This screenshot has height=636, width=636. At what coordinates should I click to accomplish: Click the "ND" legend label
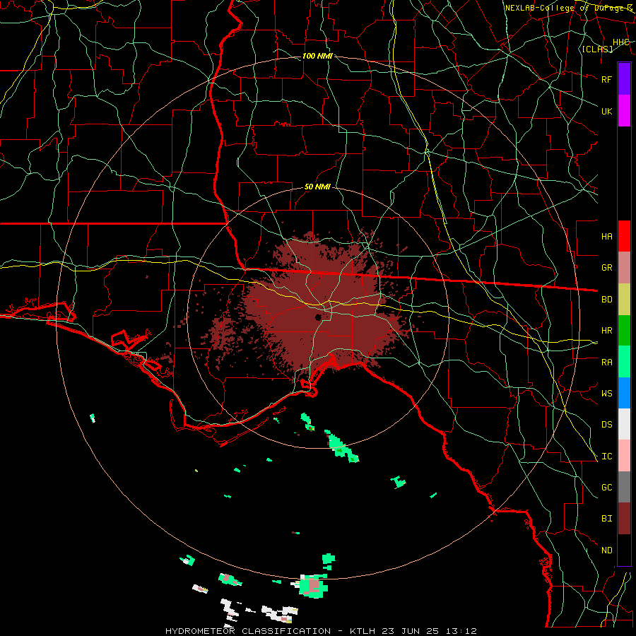[x=607, y=550]
